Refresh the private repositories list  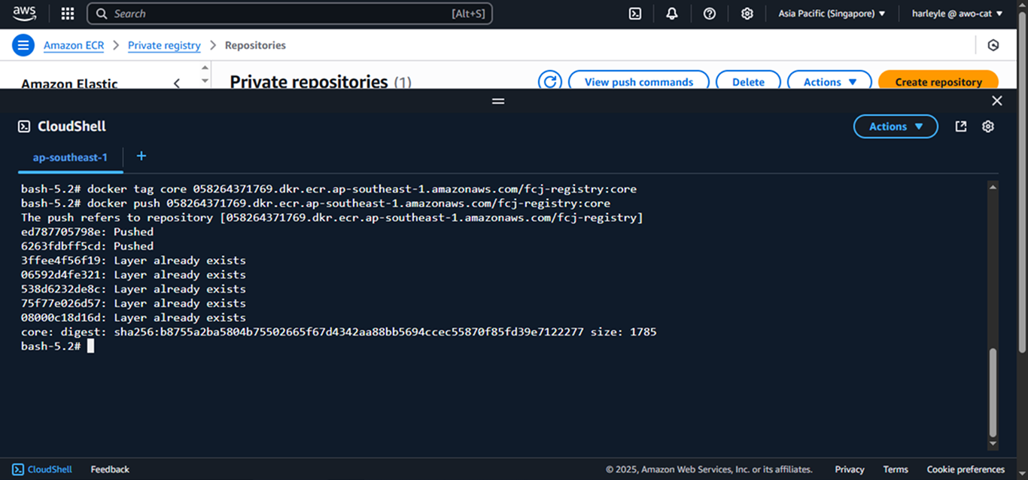coord(550,81)
